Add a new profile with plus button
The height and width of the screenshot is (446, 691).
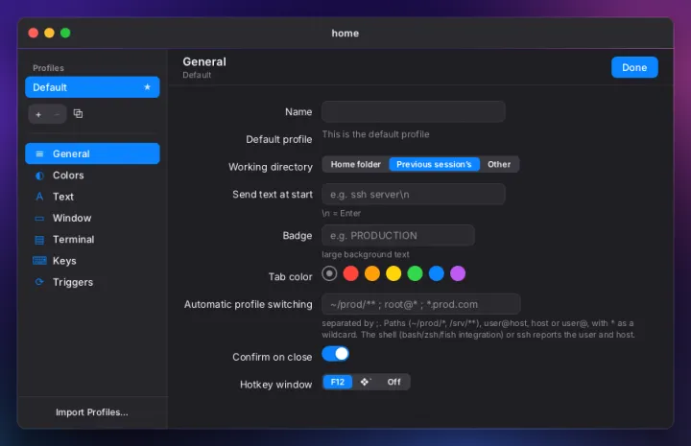coord(38,114)
